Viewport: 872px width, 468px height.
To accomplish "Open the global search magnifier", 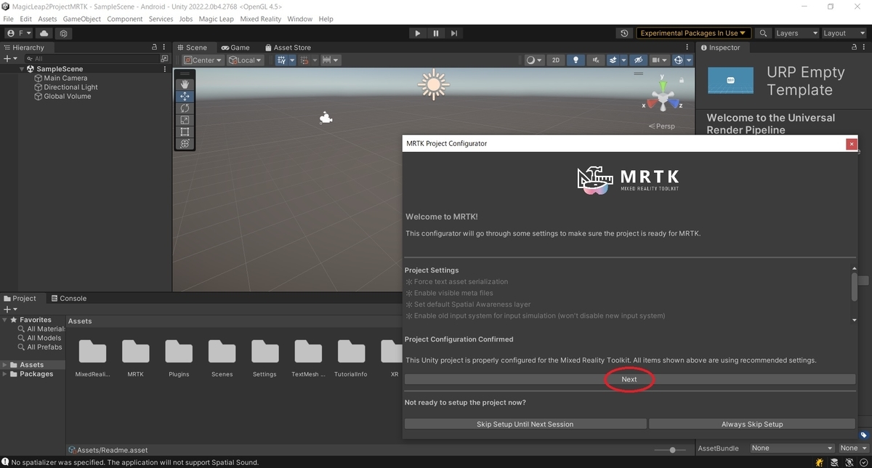I will click(763, 33).
